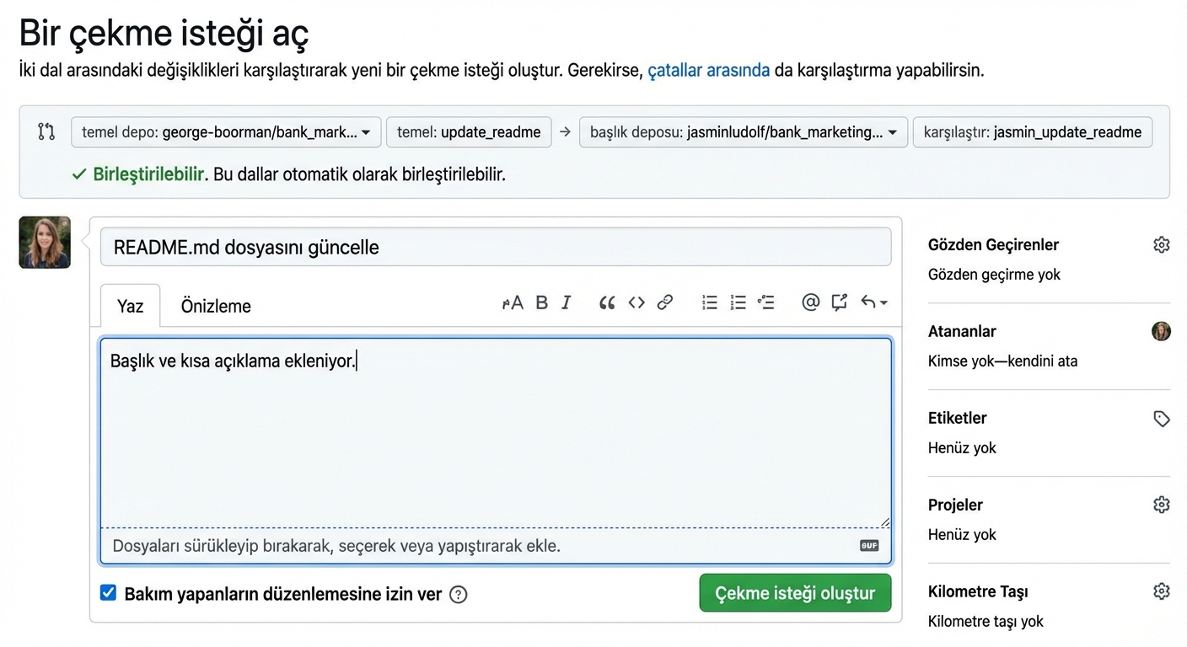This screenshot has height=647, width=1187.
Task: Click the pull request title input field
Action: 495,248
